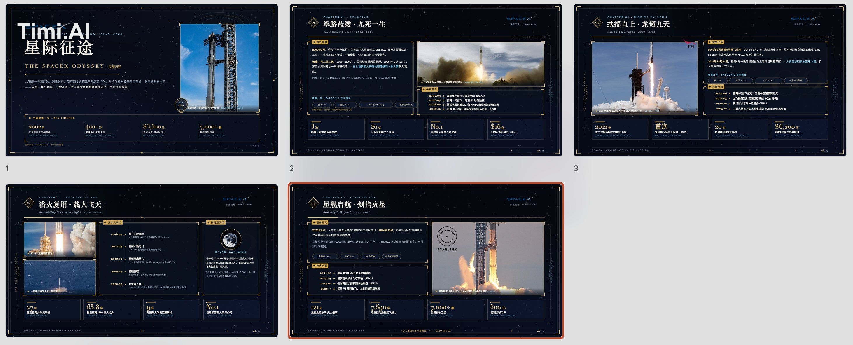Click the 黄金七年 tag on slide 3
Viewport: 853px width, 345px height.
(716, 42)
